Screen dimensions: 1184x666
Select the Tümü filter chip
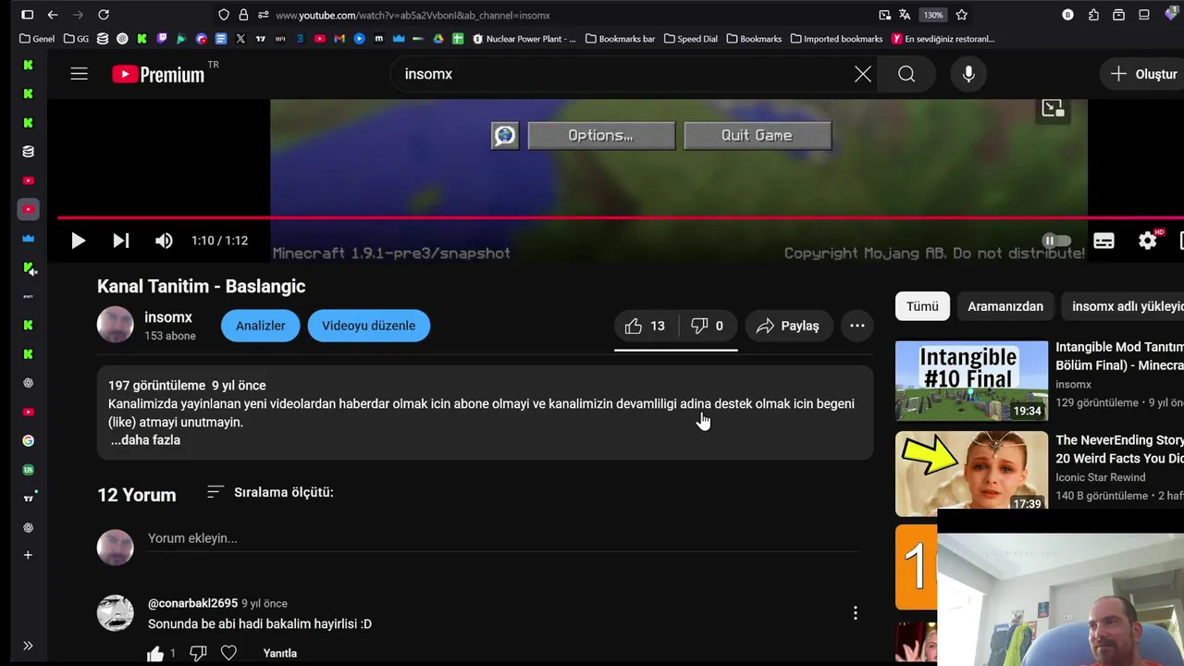(x=922, y=306)
